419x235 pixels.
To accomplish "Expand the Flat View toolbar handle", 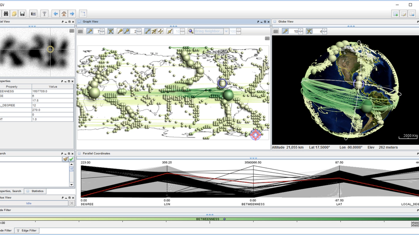I will (32, 26).
